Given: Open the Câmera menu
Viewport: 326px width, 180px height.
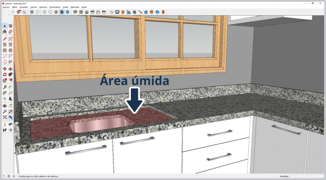Looking at the screenshot, I should pyautogui.click(x=33, y=7).
